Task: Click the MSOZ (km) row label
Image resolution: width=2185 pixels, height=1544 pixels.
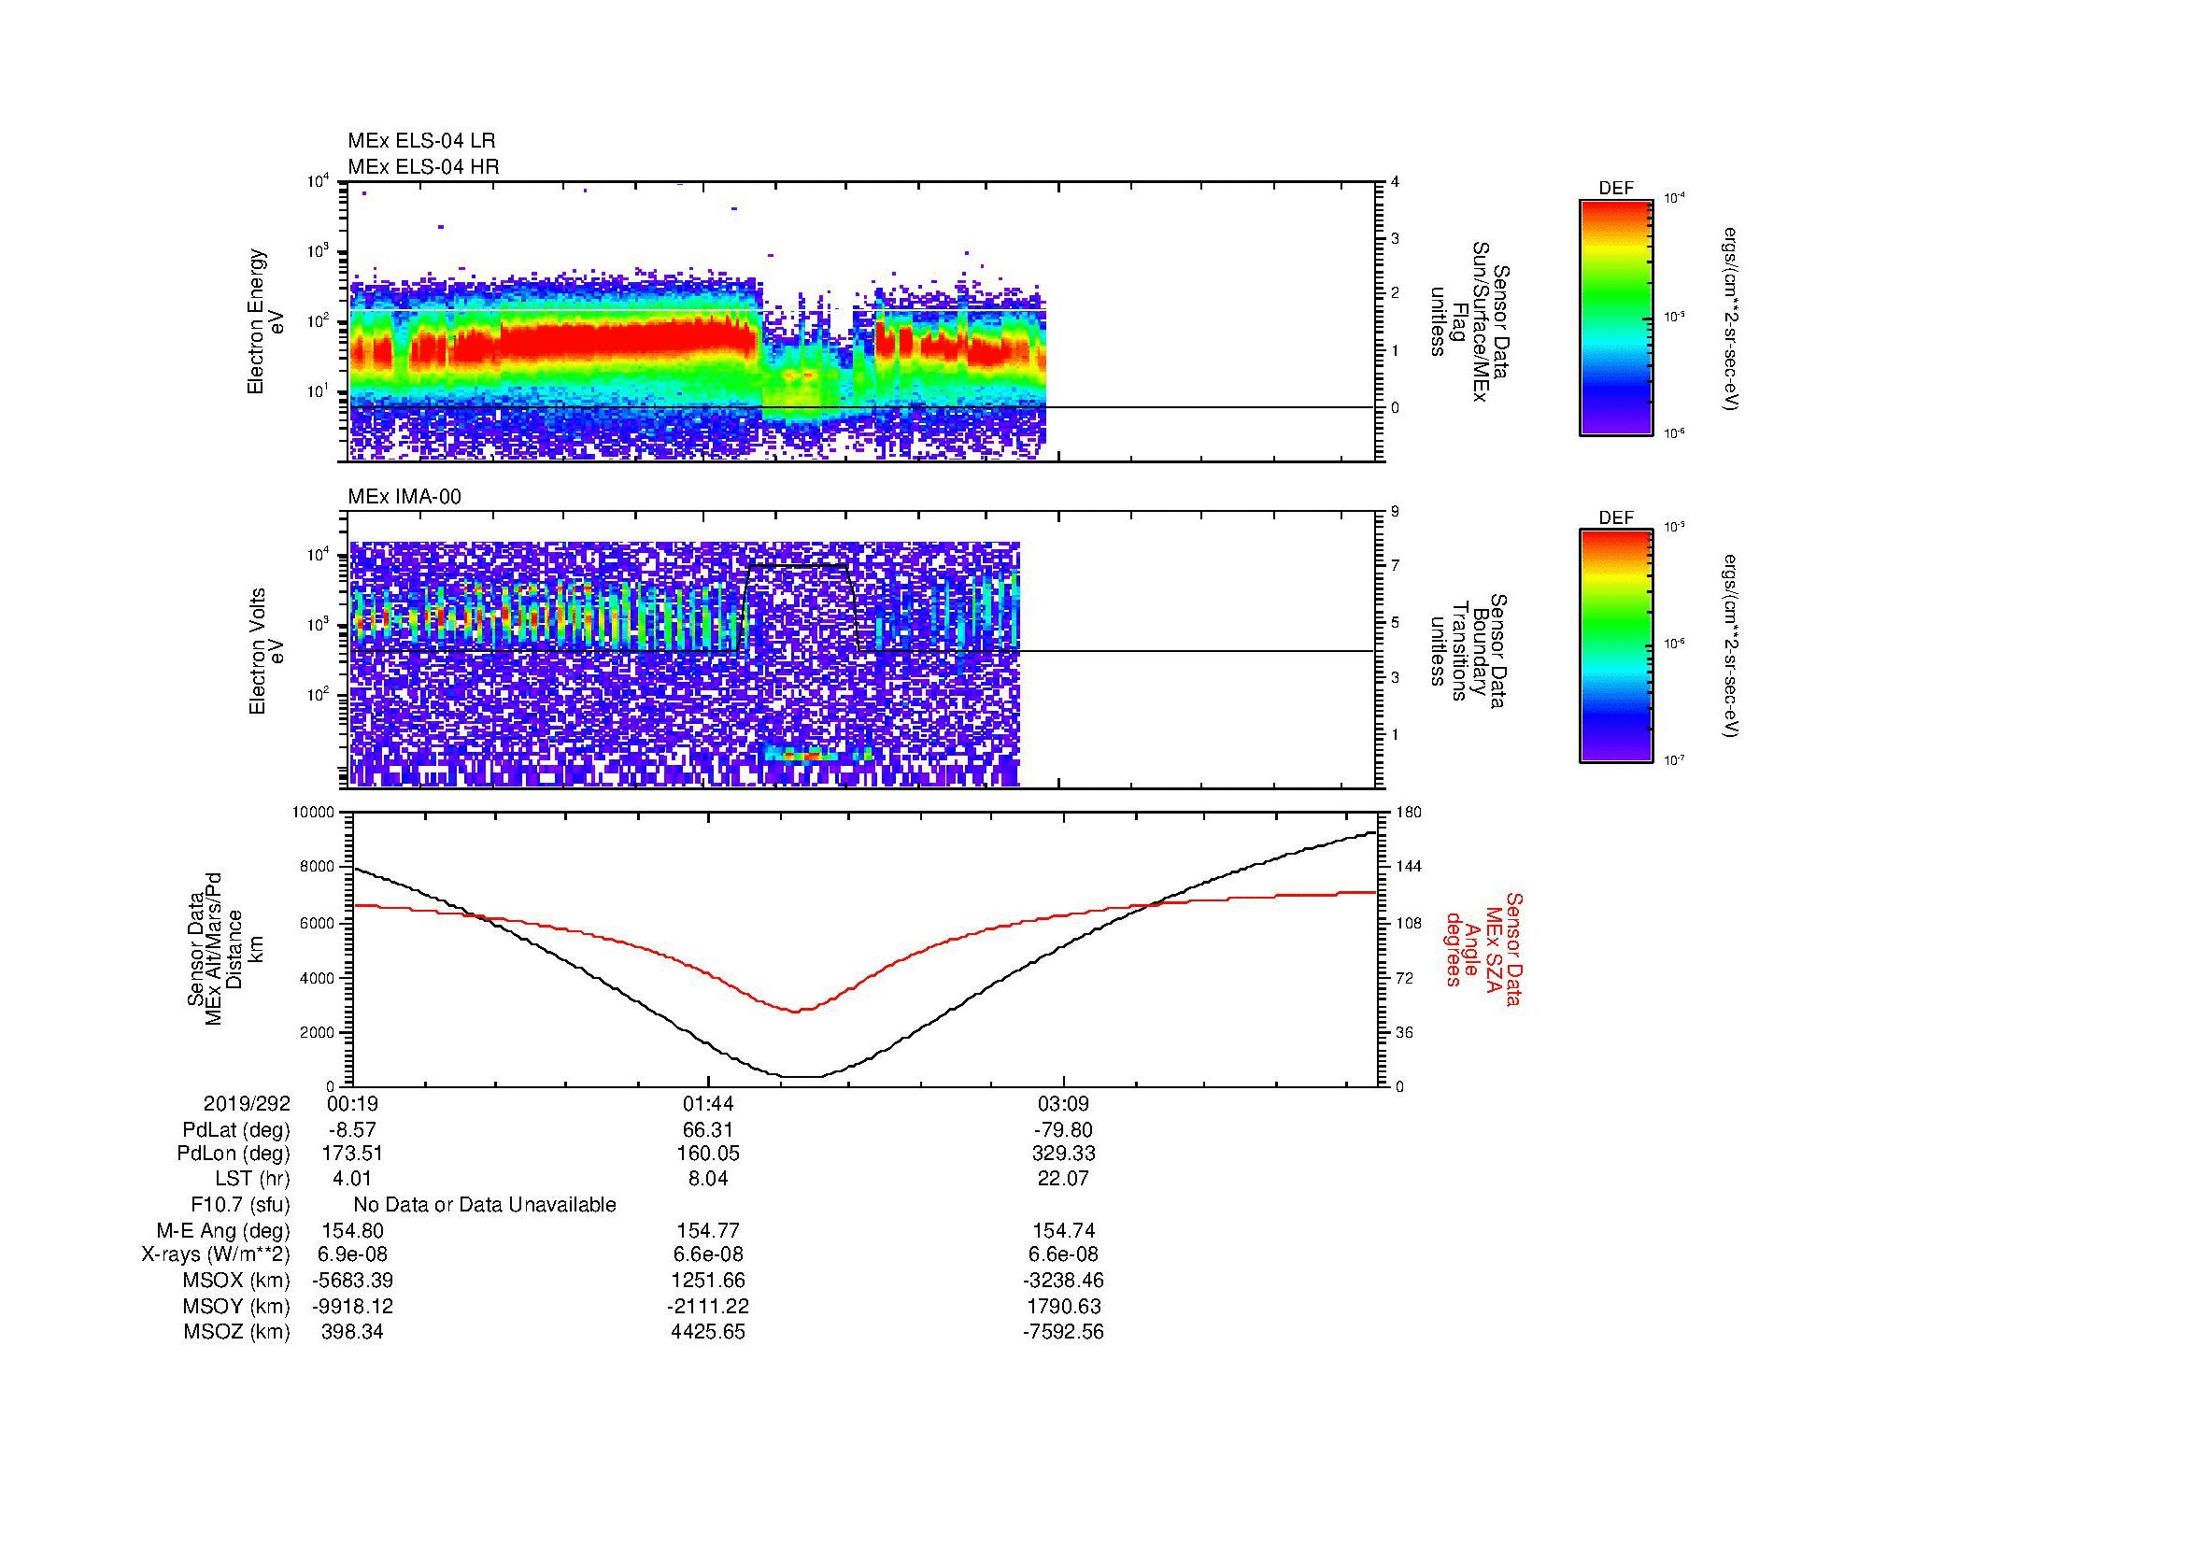Action: [x=237, y=1332]
